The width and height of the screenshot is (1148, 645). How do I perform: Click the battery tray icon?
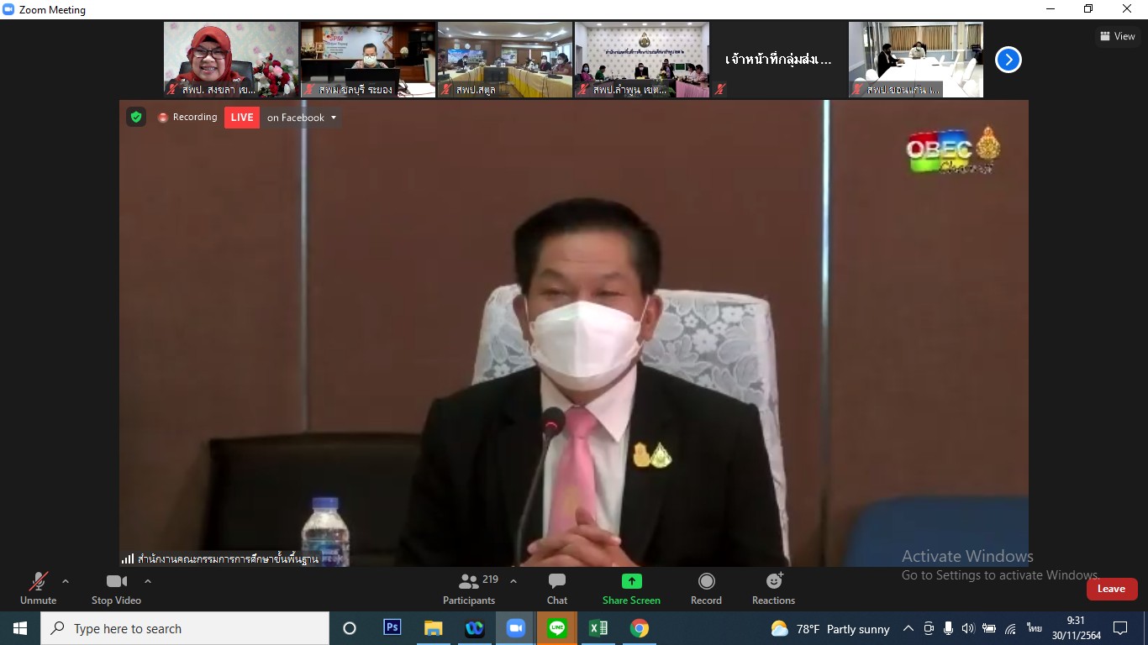(x=989, y=628)
